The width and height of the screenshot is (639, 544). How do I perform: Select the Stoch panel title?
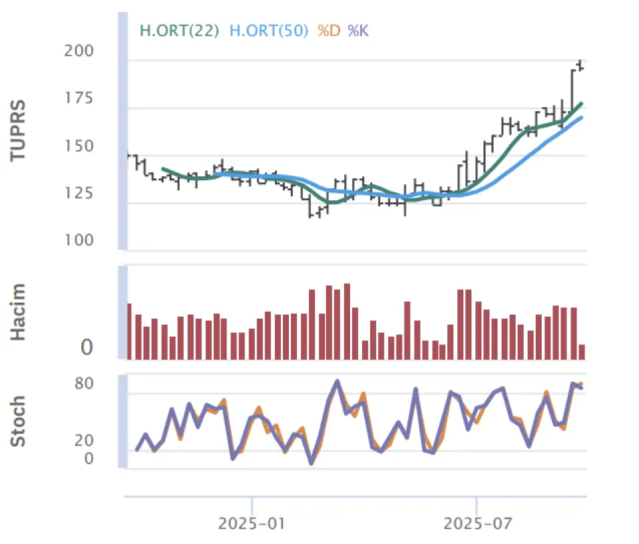click(x=18, y=422)
